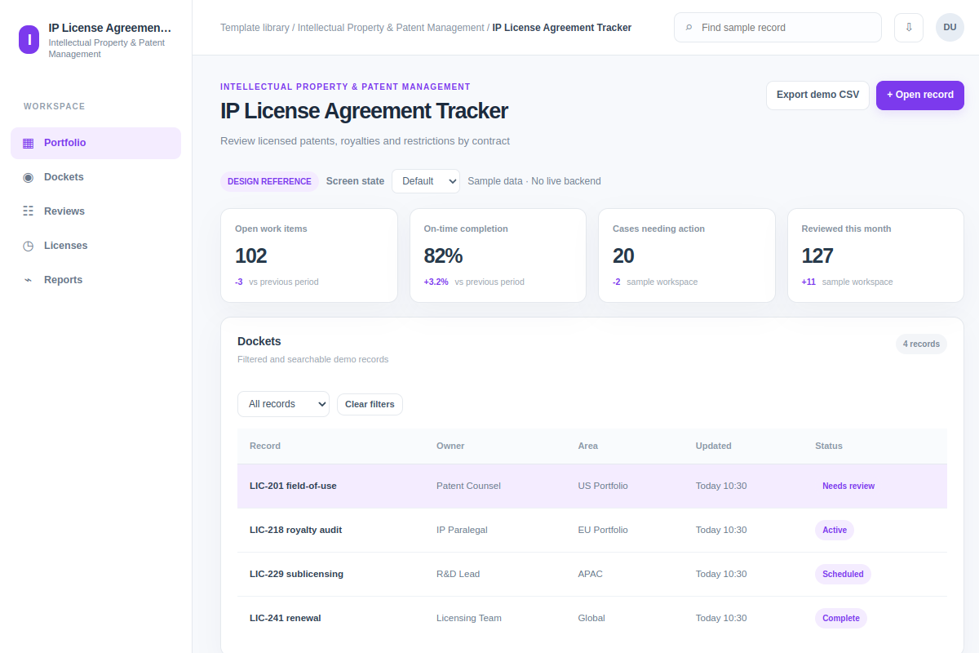Select the LIC-241 renewal record
979x653 pixels.
pyautogui.click(x=592, y=618)
